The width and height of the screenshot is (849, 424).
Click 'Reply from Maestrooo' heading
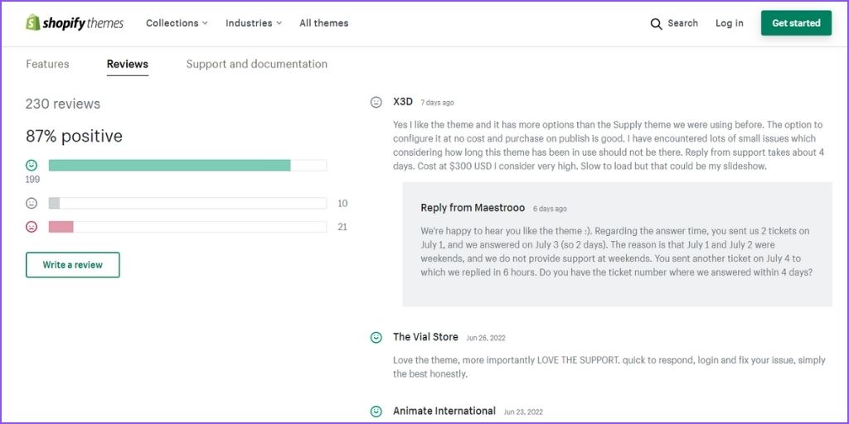coord(473,208)
